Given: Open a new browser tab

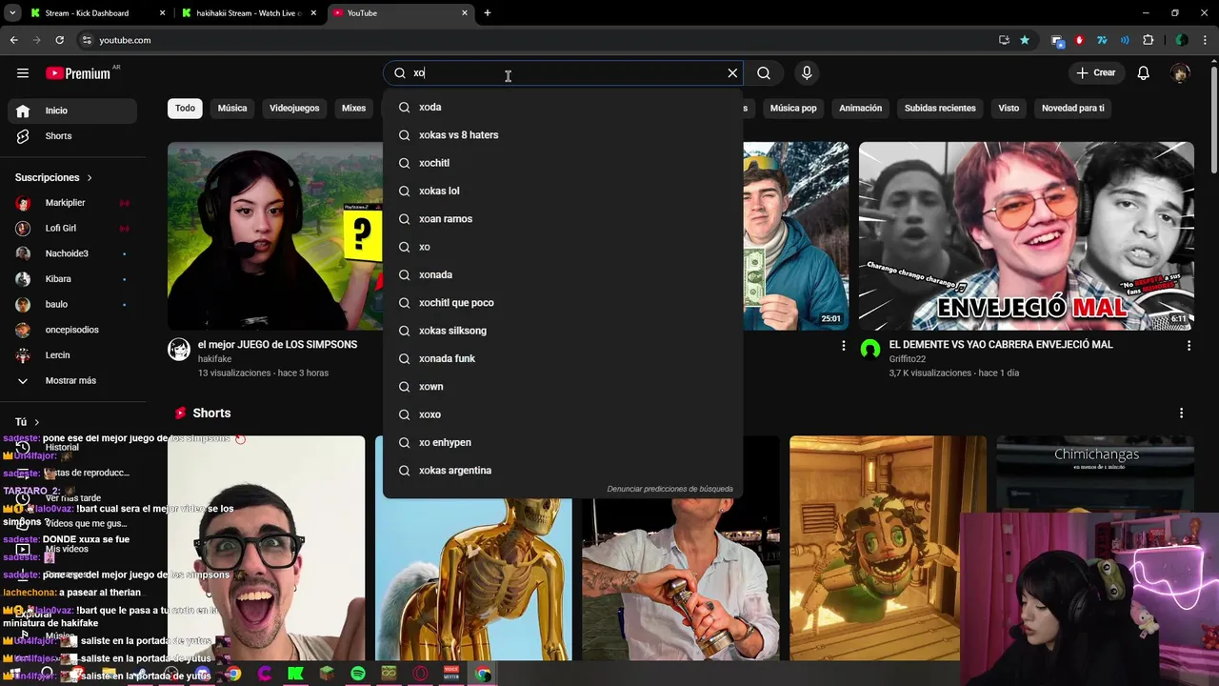Looking at the screenshot, I should (488, 13).
